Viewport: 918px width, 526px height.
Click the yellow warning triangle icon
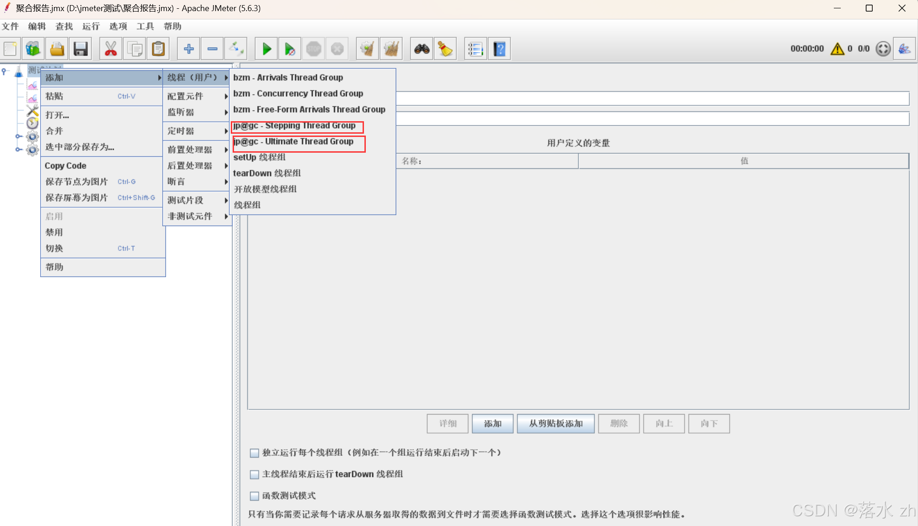tap(838, 49)
